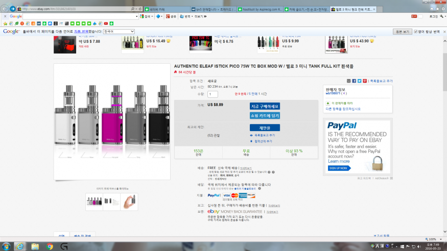Open File Explorer from taskbar
Viewport: 447px width, 251px height.
coord(35,246)
